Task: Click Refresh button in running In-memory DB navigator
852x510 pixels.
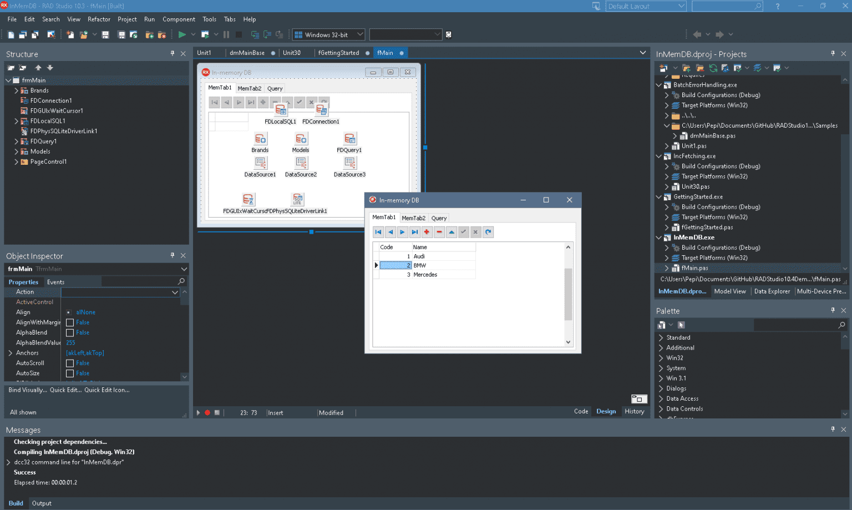Action: pyautogui.click(x=488, y=232)
